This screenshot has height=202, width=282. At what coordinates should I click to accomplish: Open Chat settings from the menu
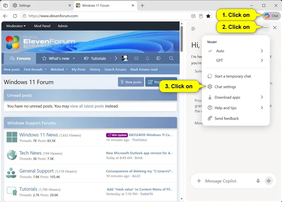coord(236,87)
